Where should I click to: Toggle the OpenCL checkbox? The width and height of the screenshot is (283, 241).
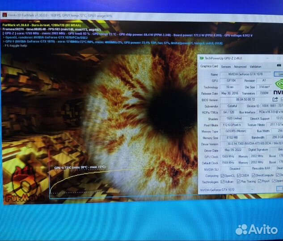223,175
